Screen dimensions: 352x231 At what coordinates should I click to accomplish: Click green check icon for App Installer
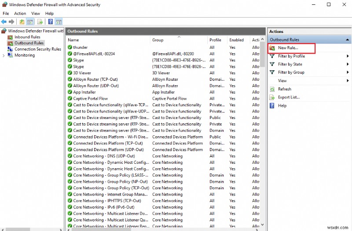pos(70,92)
